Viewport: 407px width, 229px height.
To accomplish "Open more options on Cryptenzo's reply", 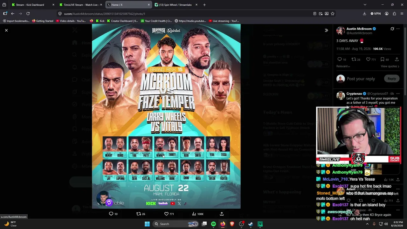I will pos(398,94).
